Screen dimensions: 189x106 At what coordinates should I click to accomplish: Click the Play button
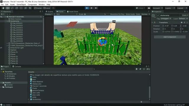point(87,8)
